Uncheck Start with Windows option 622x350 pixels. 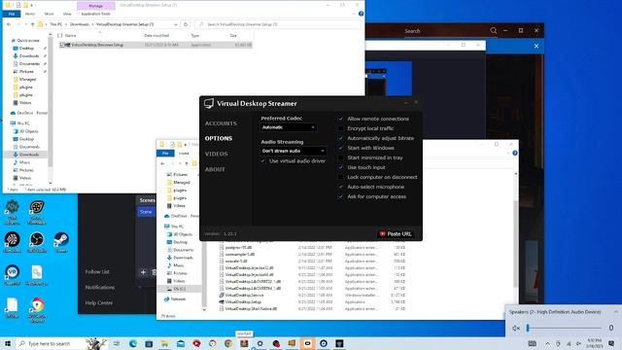[340, 148]
